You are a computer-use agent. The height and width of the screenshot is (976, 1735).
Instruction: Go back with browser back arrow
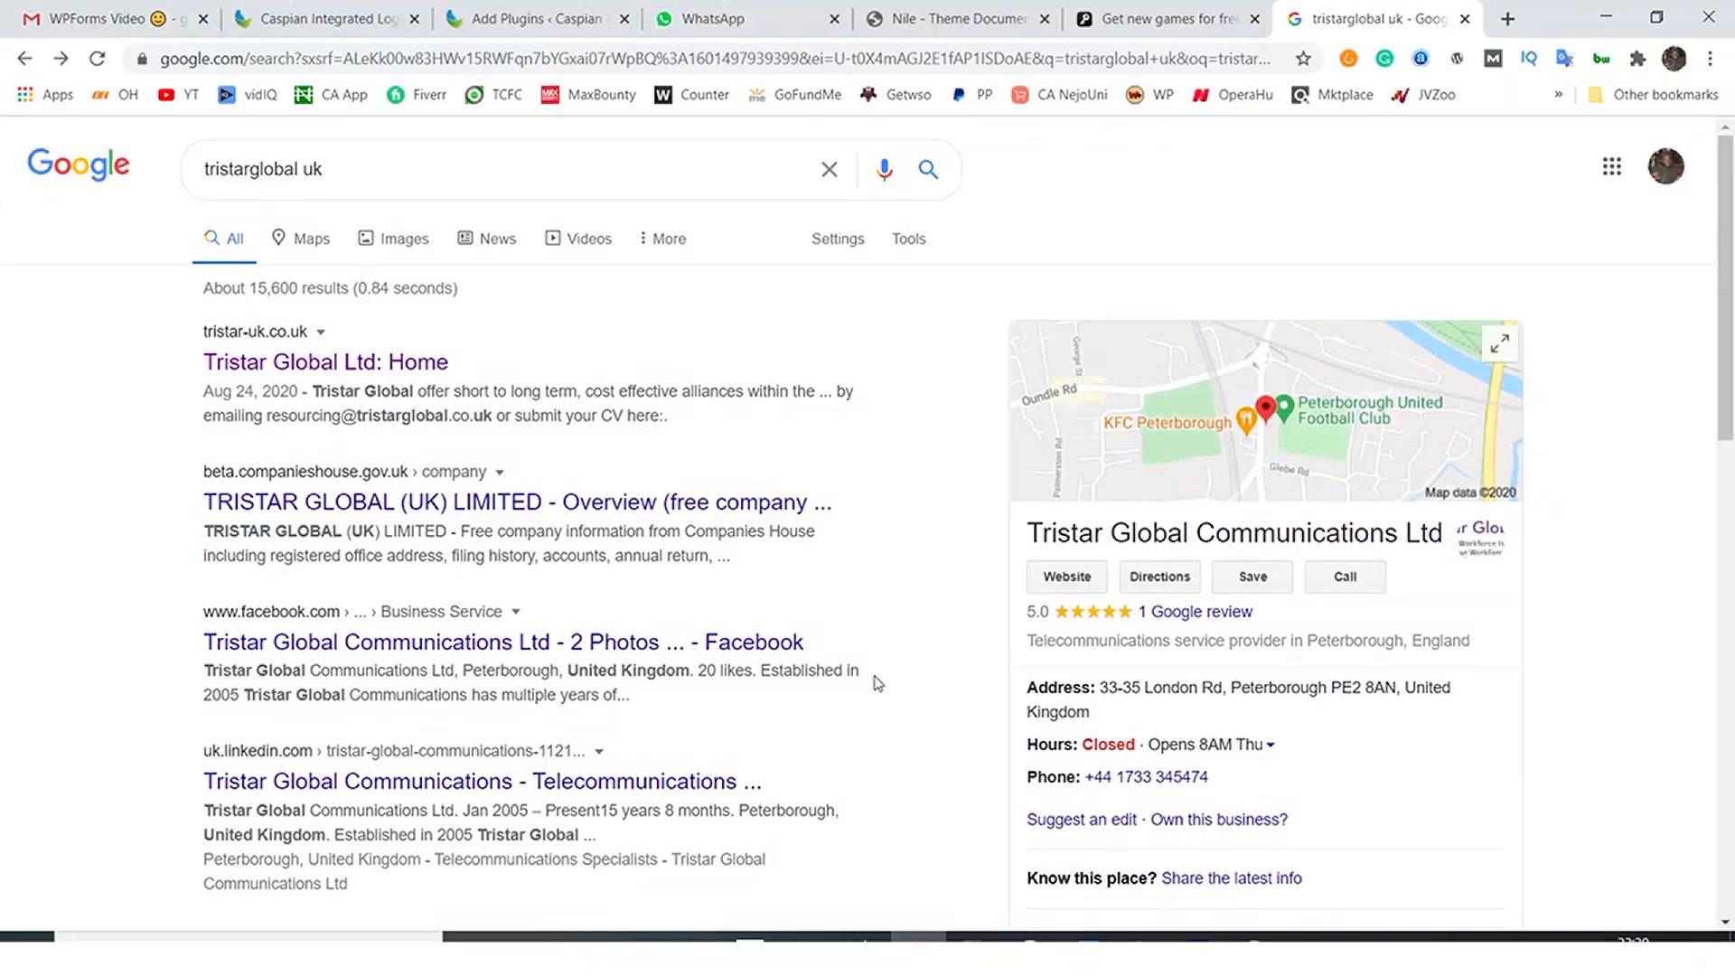pyautogui.click(x=24, y=59)
